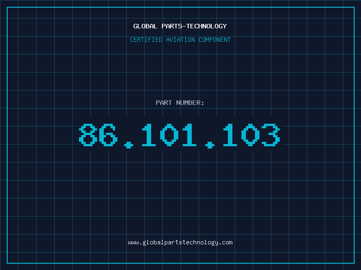Click the word GLOBAL in the heading

click(145, 26)
